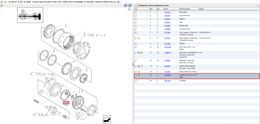The image size is (260, 124).
Task: Click the export icon above the diagram
Action: point(1,5)
